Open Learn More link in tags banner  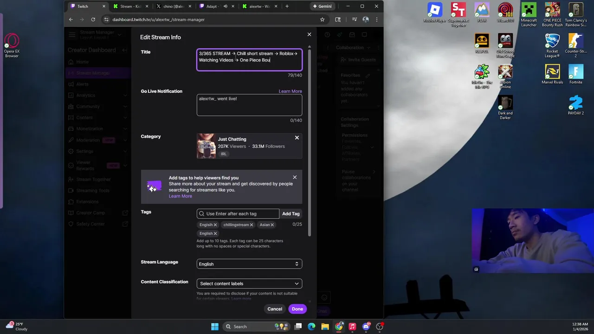pos(180,196)
